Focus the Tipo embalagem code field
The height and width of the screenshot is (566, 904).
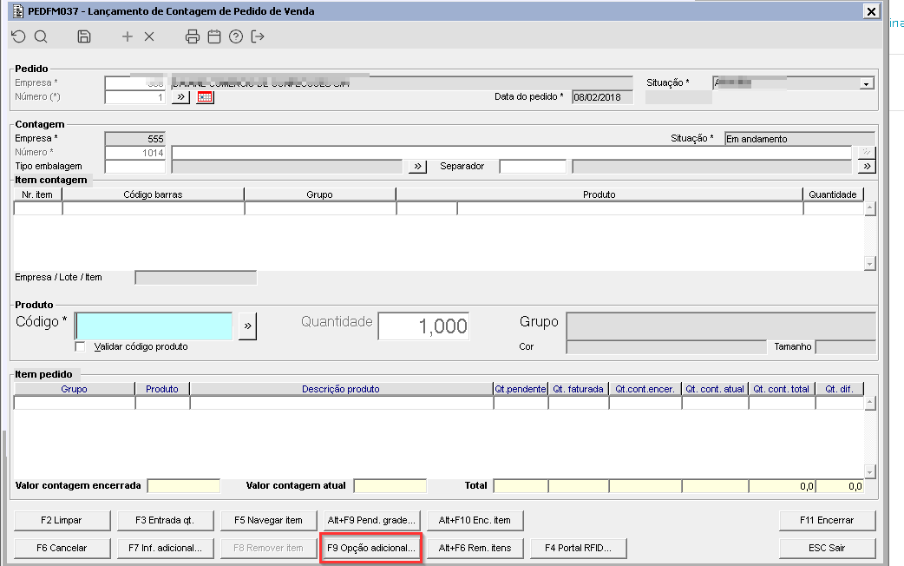(135, 167)
